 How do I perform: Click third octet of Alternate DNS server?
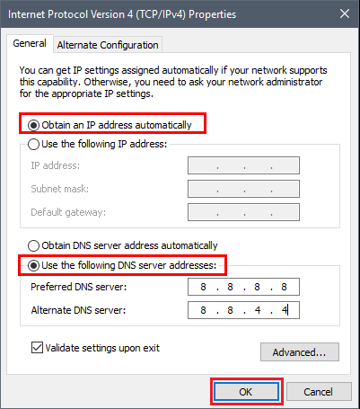coord(258,310)
